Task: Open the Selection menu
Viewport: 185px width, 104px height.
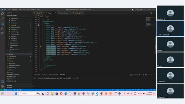Action: (x=14, y=10)
